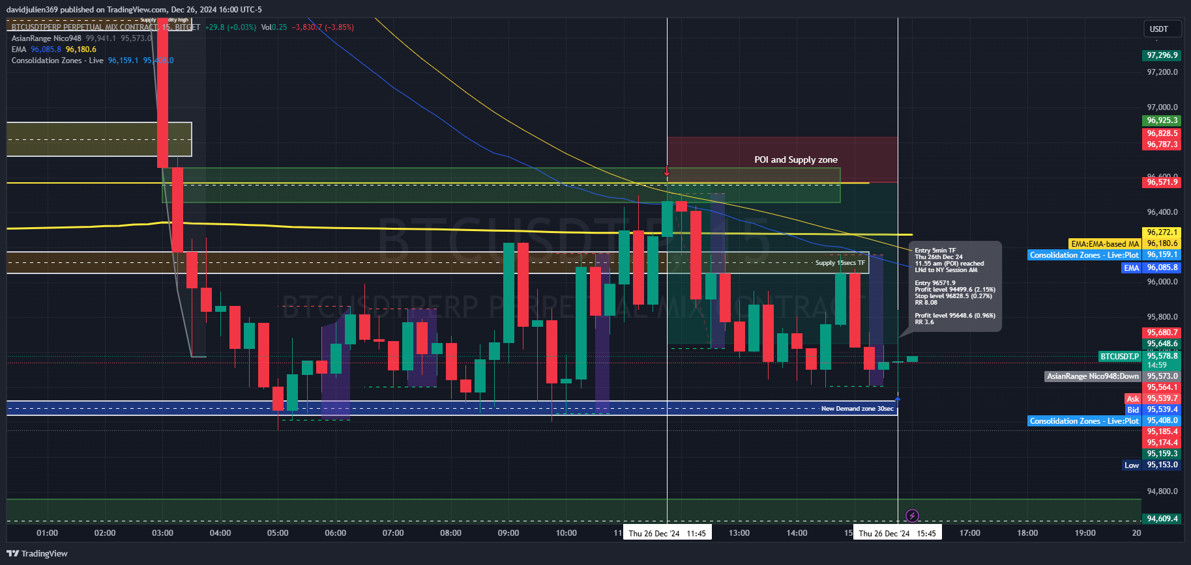Click the red 96,571.9 entry price label

click(1163, 182)
